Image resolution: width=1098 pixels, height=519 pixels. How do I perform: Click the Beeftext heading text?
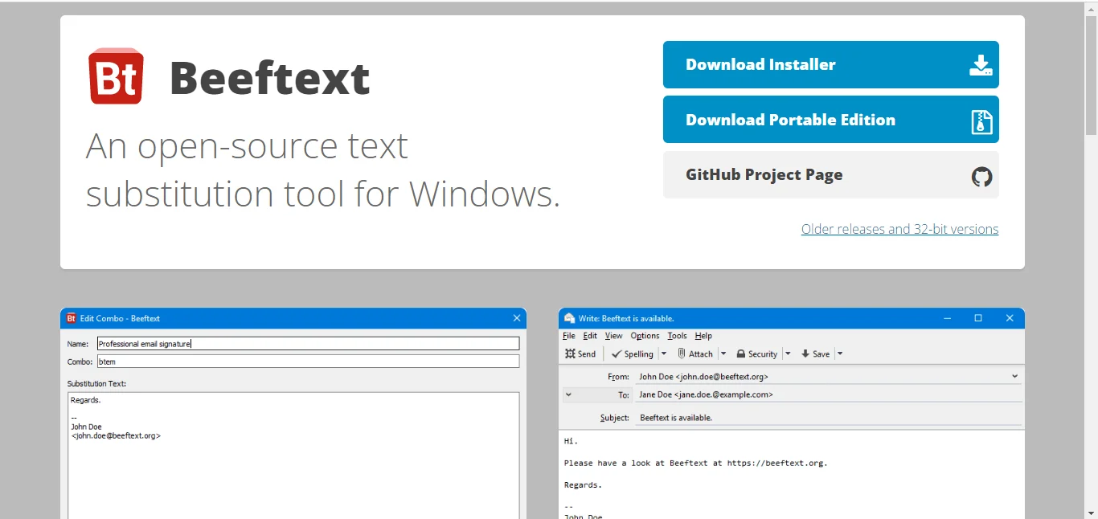coord(270,78)
